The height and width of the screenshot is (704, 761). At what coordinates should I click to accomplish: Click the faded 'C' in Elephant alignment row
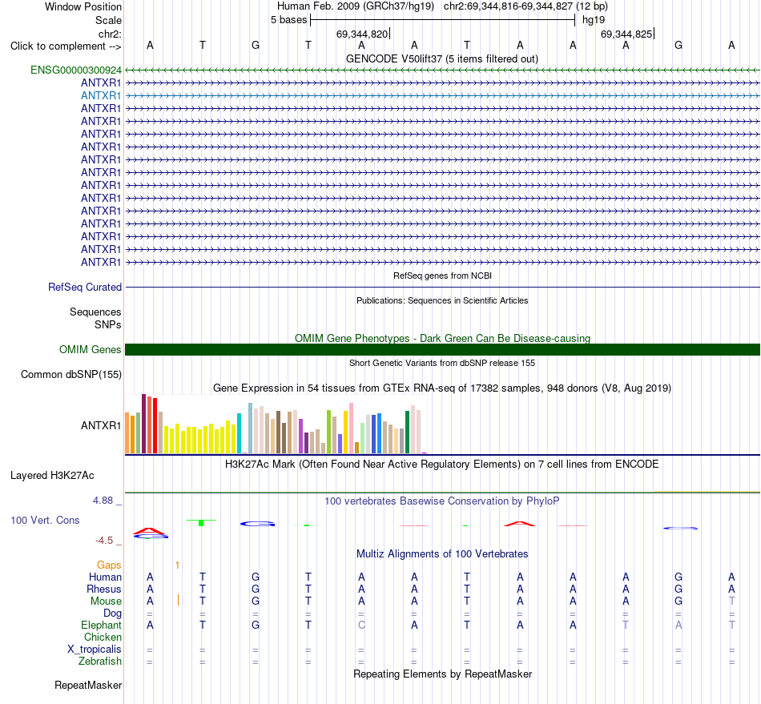tap(361, 625)
